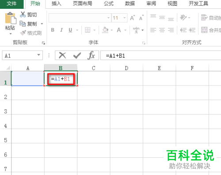Screen dimensions: 221x175
Task: Align text left
Action: 153,30
